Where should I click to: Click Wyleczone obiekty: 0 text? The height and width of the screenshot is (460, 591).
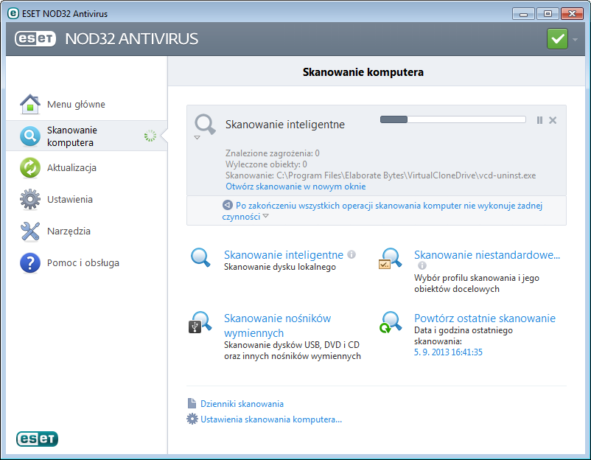266,164
